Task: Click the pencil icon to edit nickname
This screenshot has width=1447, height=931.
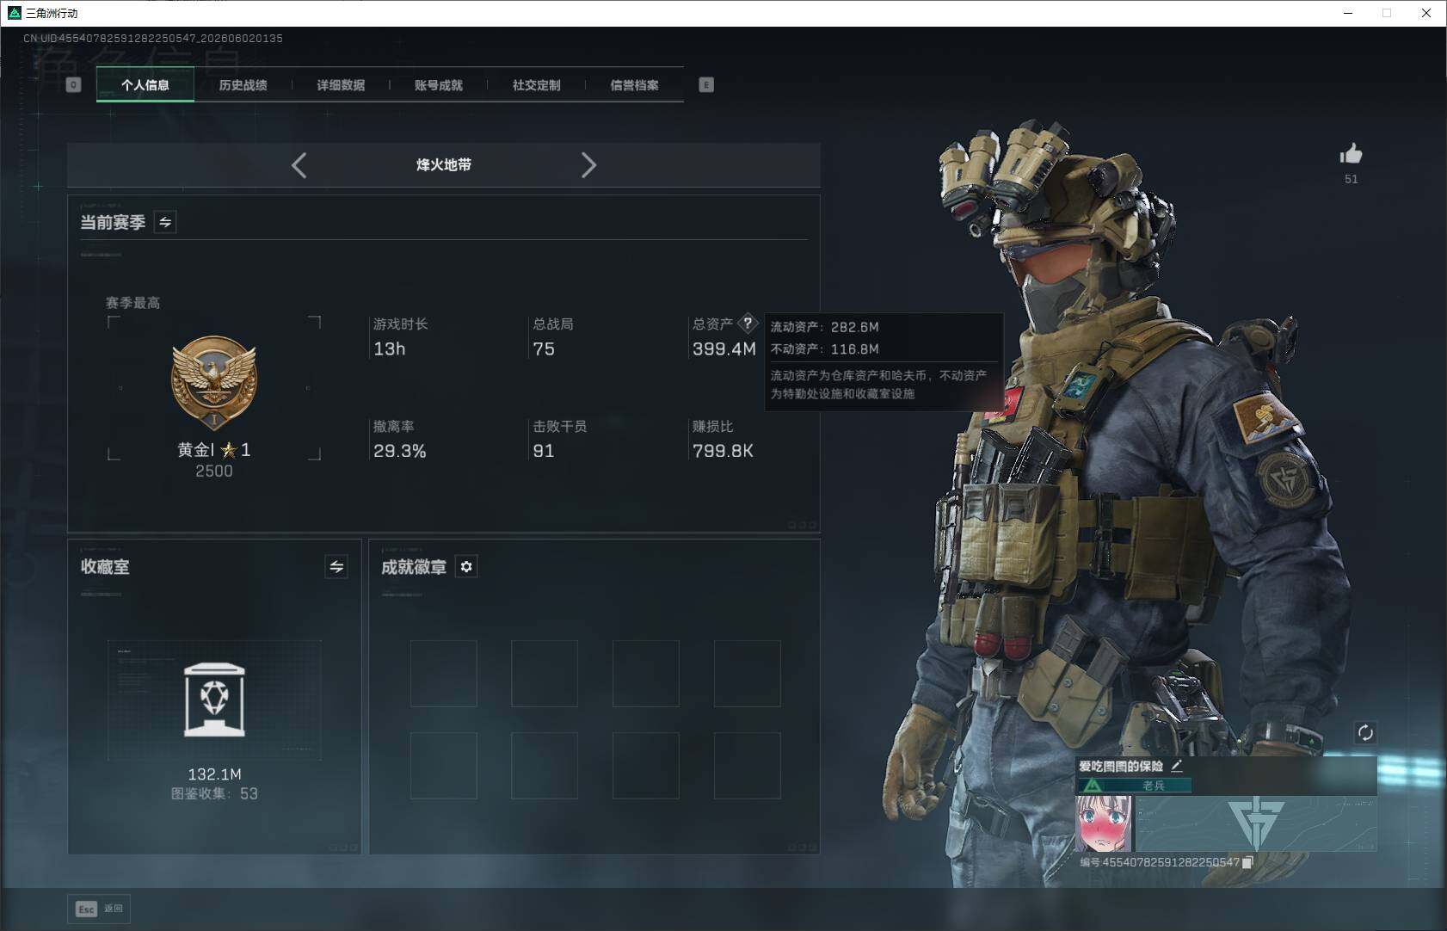Action: (1176, 765)
